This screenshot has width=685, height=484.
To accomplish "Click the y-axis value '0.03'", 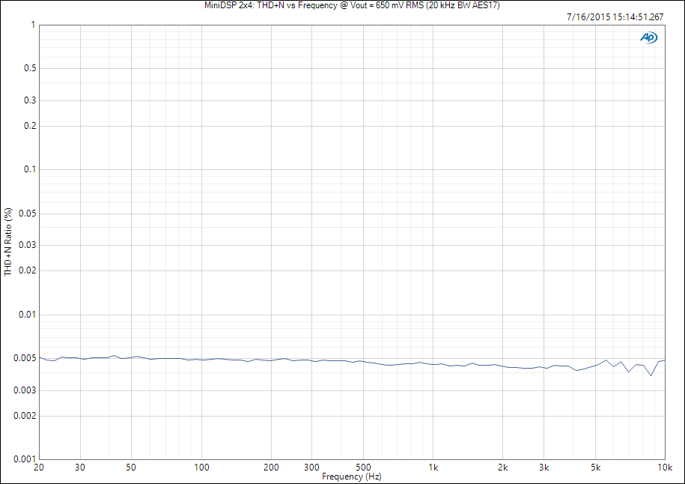I will coord(28,245).
